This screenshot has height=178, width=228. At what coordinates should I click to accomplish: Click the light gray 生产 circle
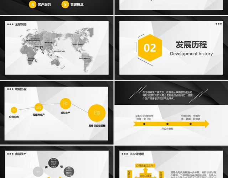coord(38,172)
